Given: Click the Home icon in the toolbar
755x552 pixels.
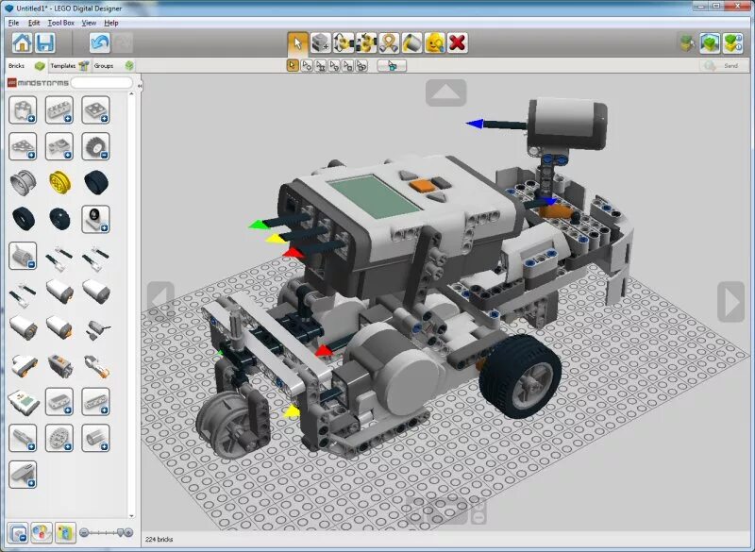Looking at the screenshot, I should (22, 42).
